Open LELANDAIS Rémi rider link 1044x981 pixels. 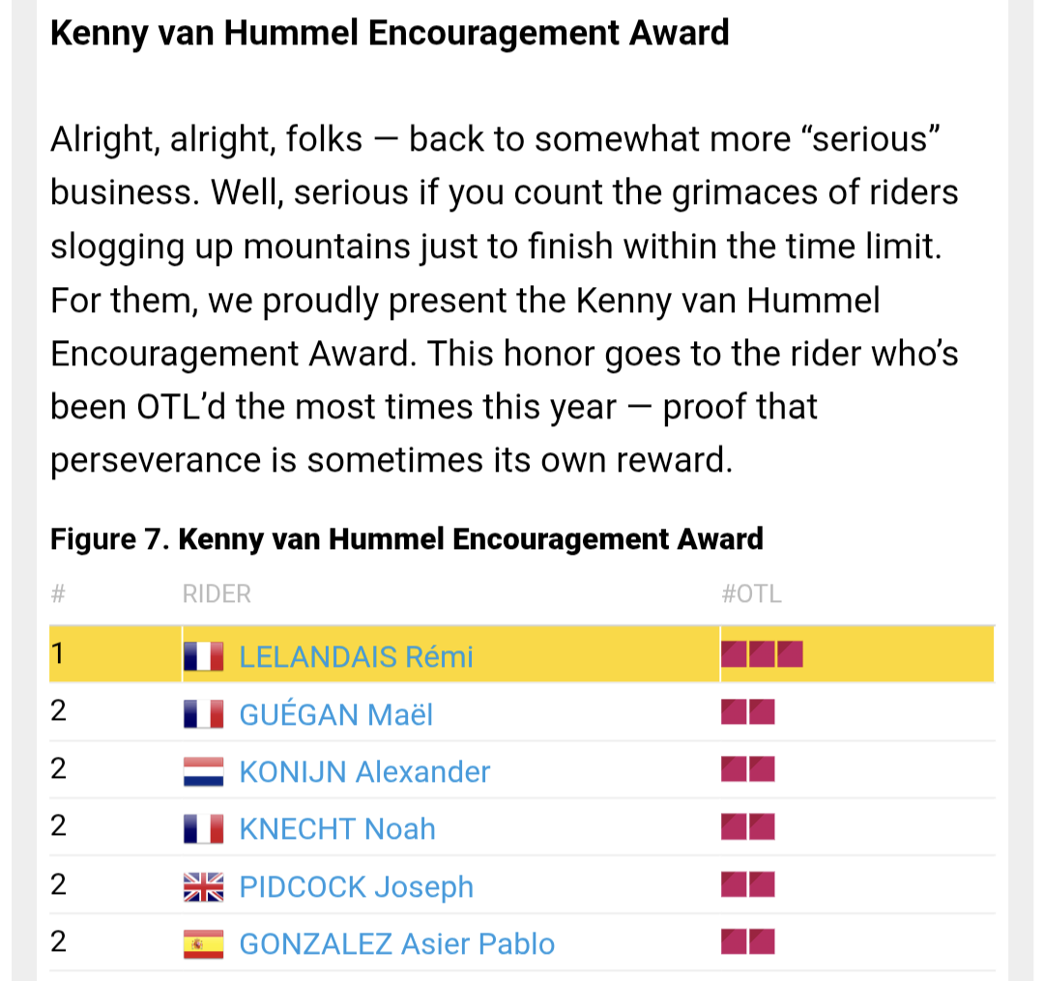356,657
